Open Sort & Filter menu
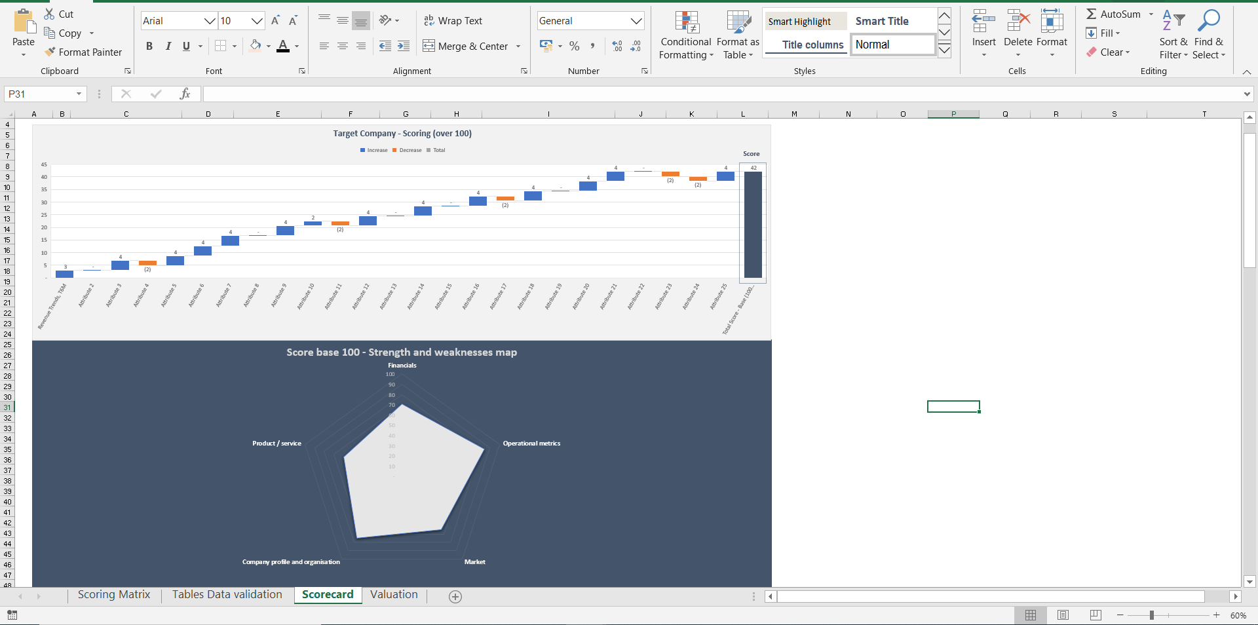1258x625 pixels. coord(1173,35)
